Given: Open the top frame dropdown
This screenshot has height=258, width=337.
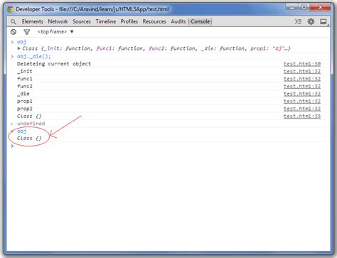Looking at the screenshot, I should tap(55, 32).
